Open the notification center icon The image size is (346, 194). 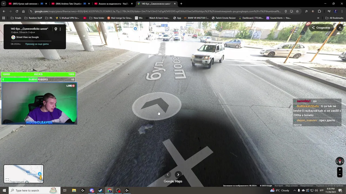point(340,190)
